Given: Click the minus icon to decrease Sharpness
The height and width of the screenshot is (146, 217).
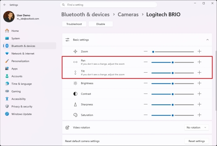Looking at the screenshot, I should pyautogui.click(x=146, y=104).
